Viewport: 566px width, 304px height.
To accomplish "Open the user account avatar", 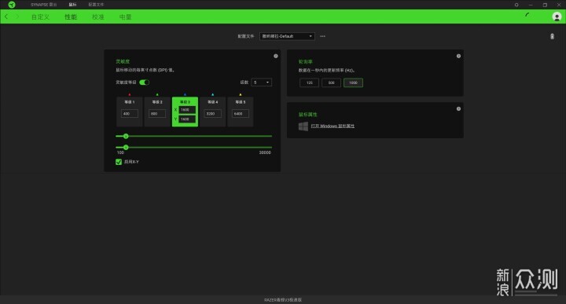I will [x=557, y=16].
